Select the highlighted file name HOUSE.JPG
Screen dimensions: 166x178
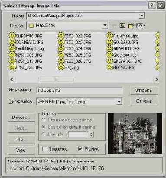[124, 67]
